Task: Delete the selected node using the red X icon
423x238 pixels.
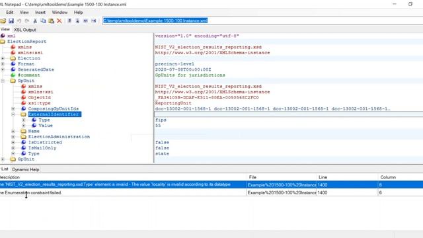Action: (x=59, y=20)
